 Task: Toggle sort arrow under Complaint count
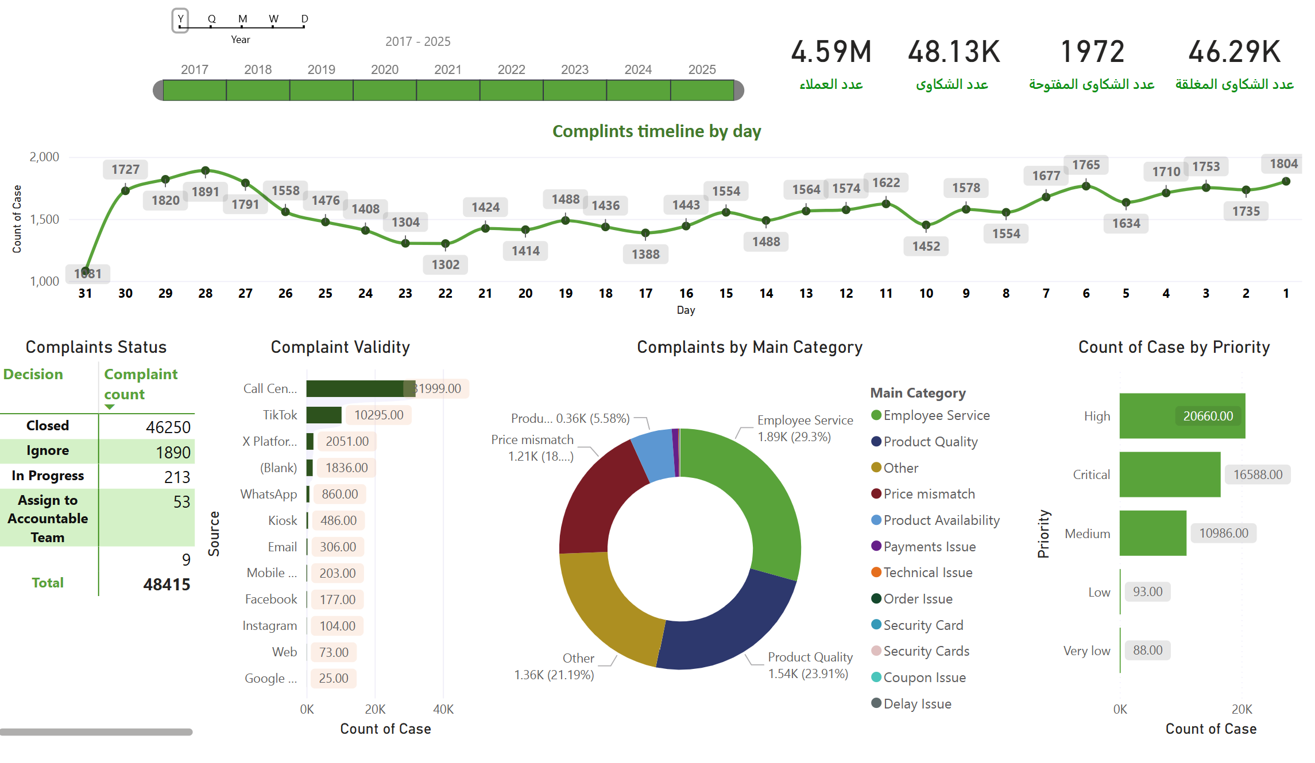click(110, 407)
